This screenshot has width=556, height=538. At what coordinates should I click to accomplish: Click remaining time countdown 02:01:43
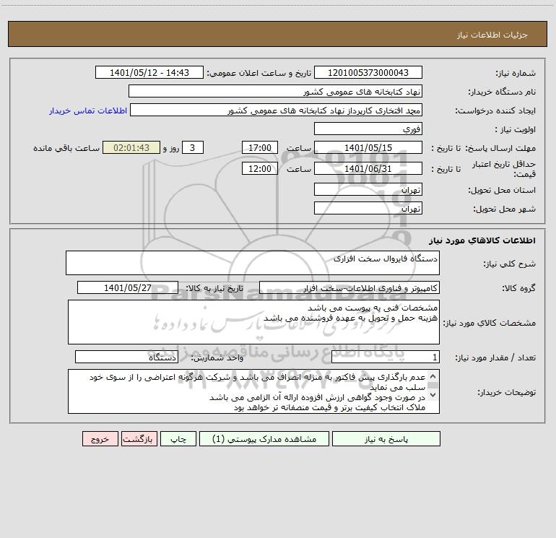[131, 147]
